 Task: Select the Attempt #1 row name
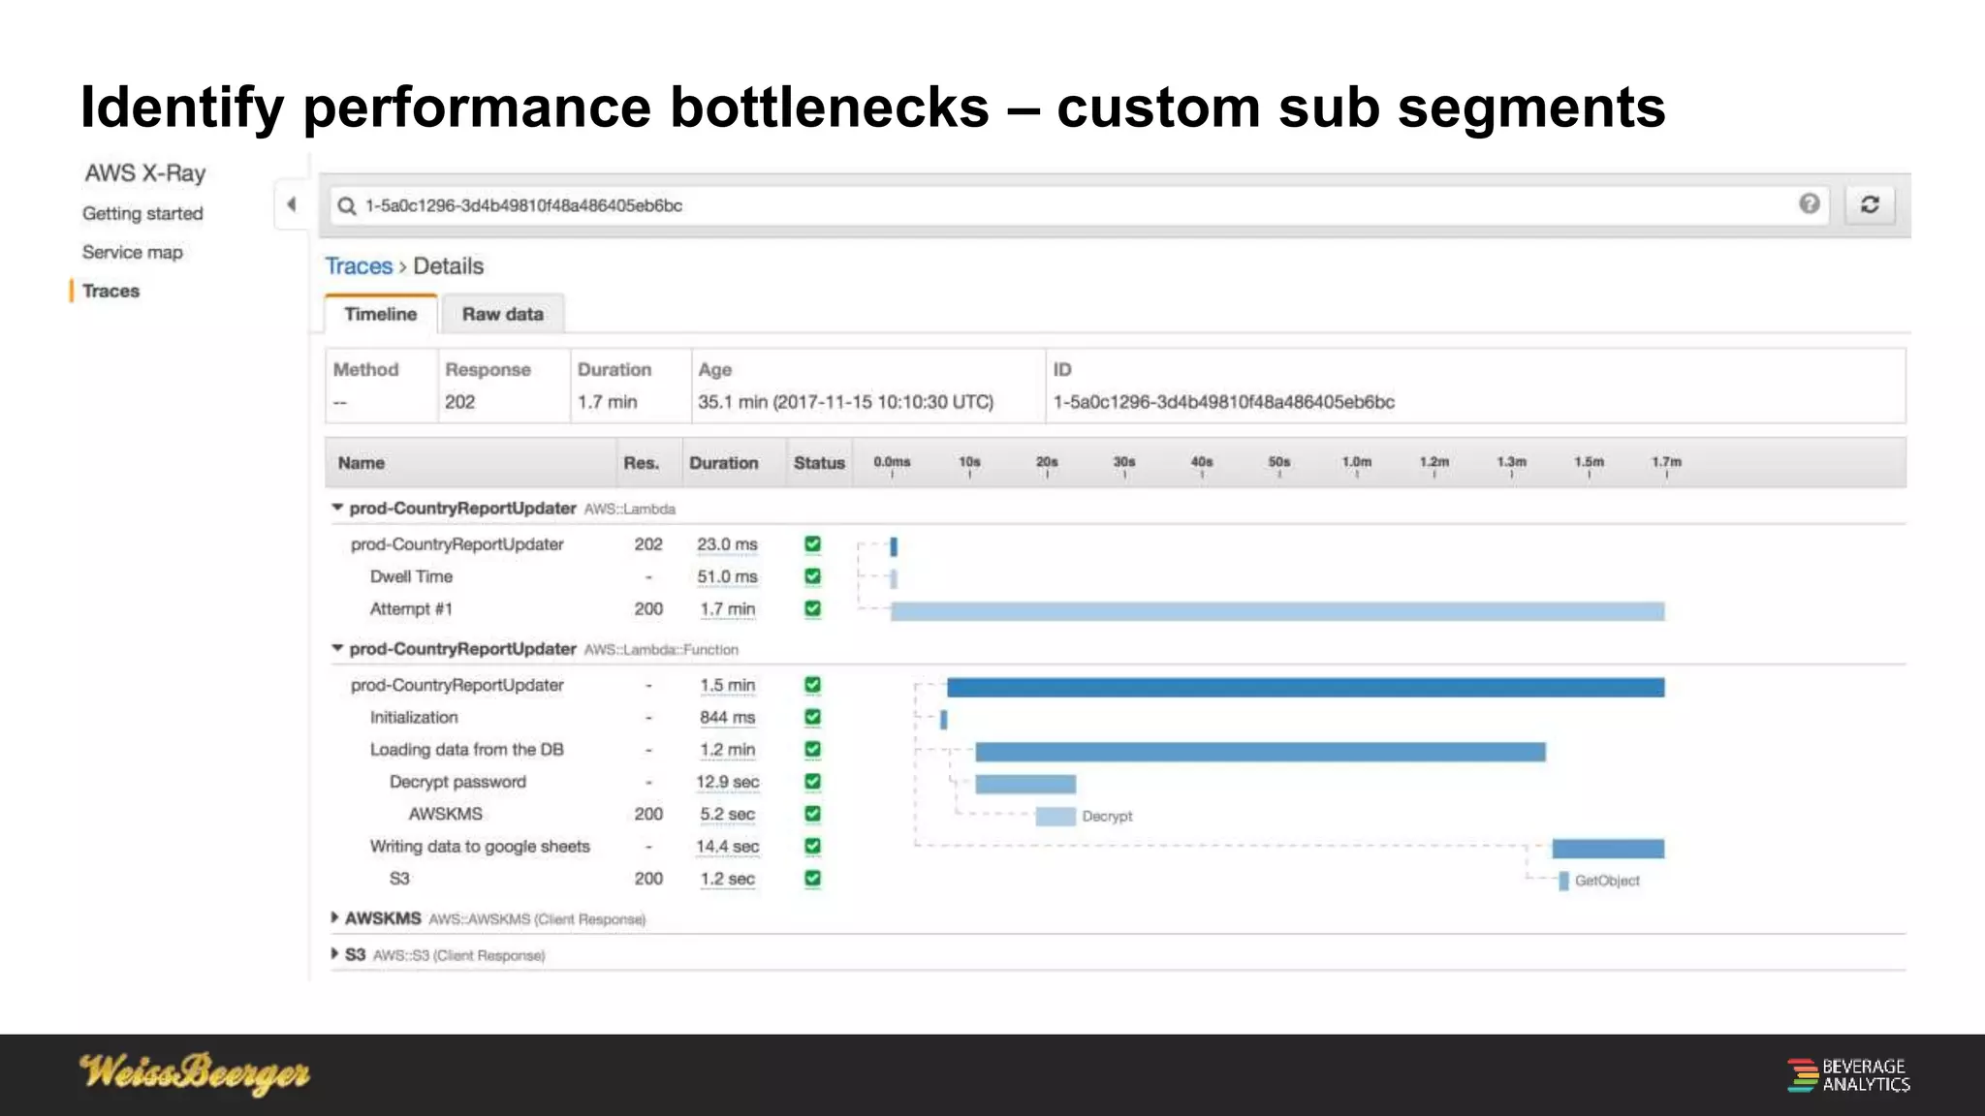coord(411,608)
